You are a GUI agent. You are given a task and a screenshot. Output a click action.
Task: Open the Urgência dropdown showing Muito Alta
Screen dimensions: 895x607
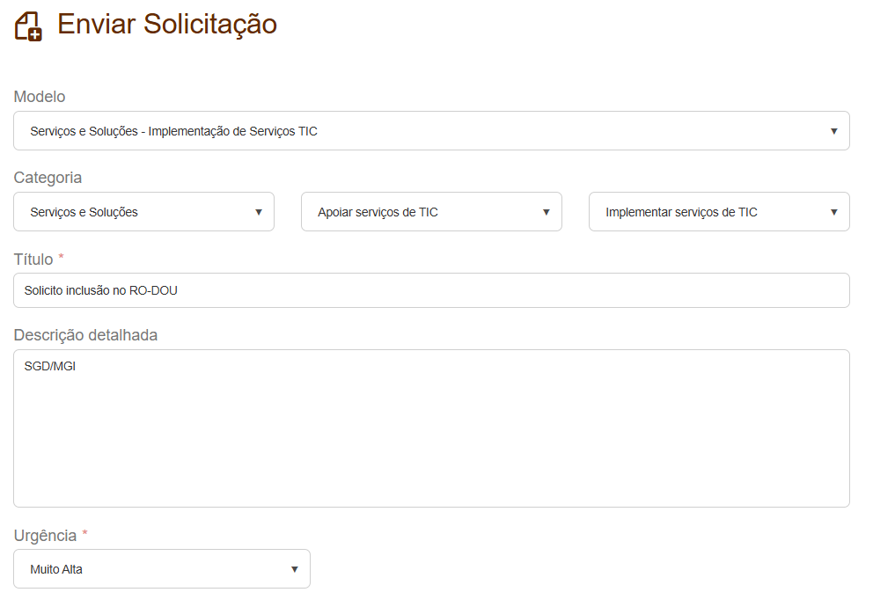[x=162, y=568]
